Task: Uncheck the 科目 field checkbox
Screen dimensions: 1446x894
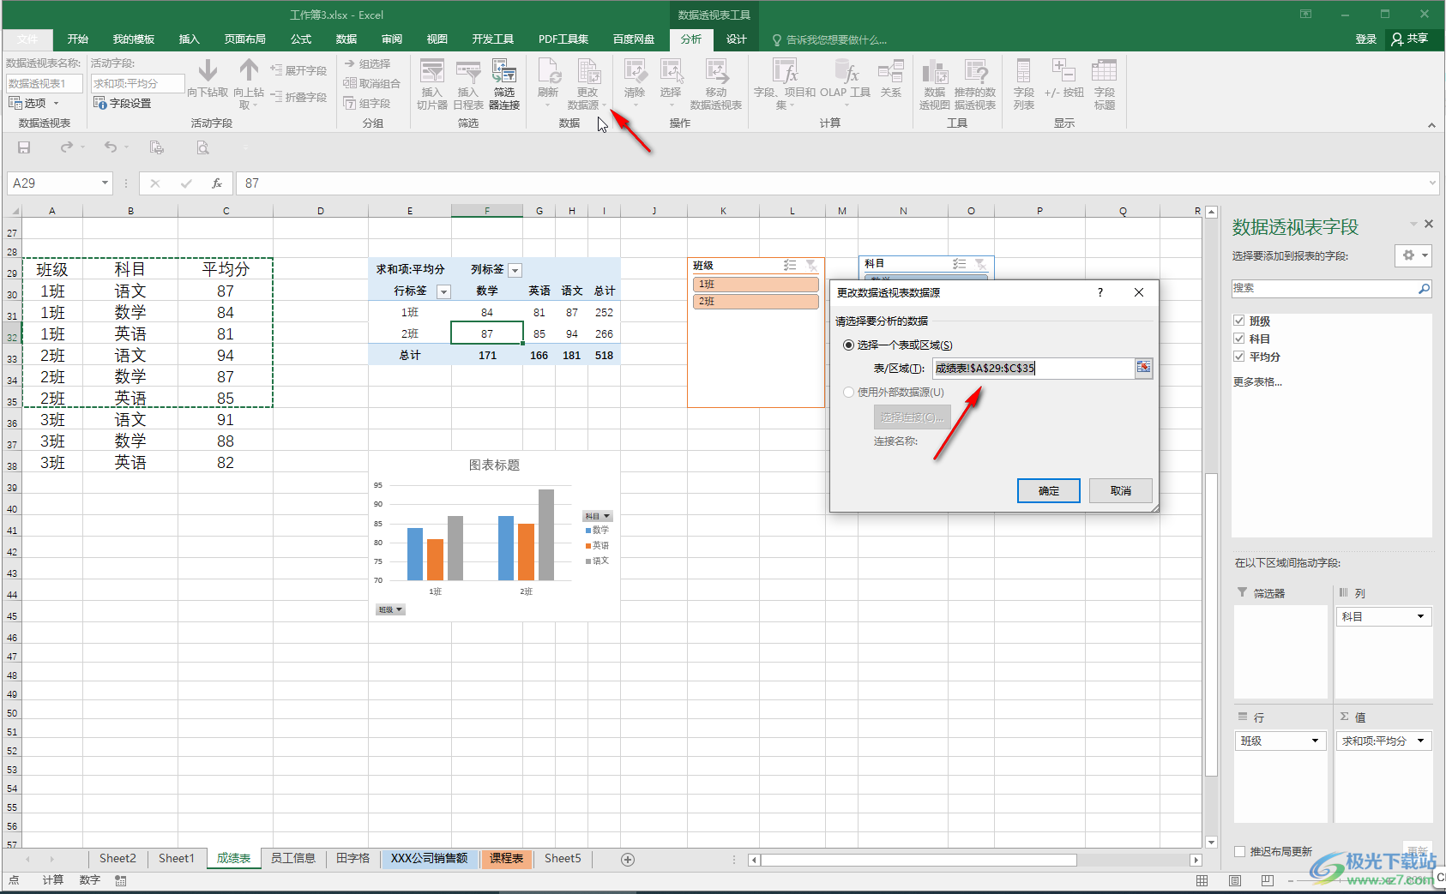Action: point(1238,339)
